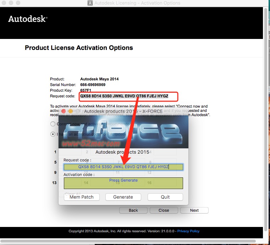Screen dimensions: 270x245
Task: Select 'I have an activation code' radio option
Action: tap(53, 134)
